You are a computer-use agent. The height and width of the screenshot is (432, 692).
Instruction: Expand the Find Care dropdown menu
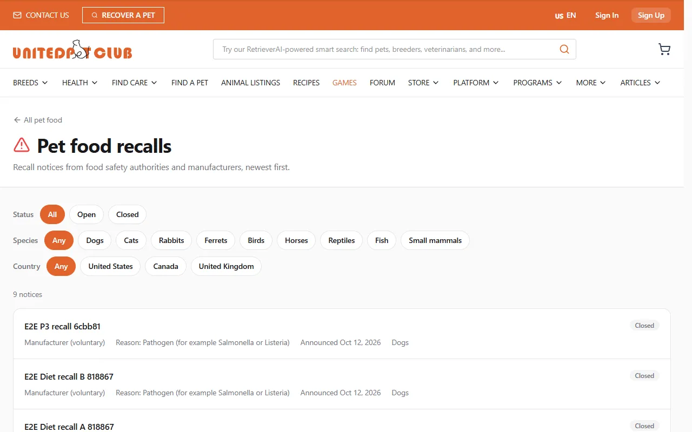click(135, 83)
